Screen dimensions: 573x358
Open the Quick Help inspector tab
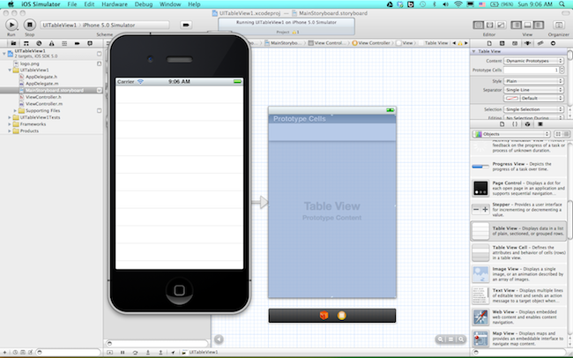(502, 43)
